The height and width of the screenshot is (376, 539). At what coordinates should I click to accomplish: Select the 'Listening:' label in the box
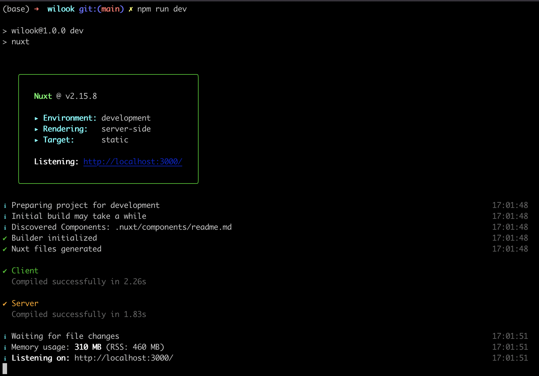pos(56,162)
